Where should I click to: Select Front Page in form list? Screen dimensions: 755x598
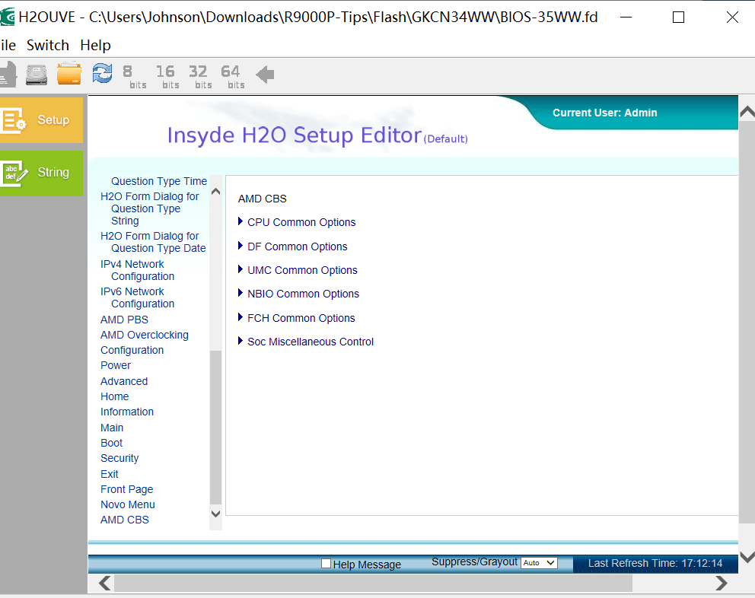[x=126, y=489]
